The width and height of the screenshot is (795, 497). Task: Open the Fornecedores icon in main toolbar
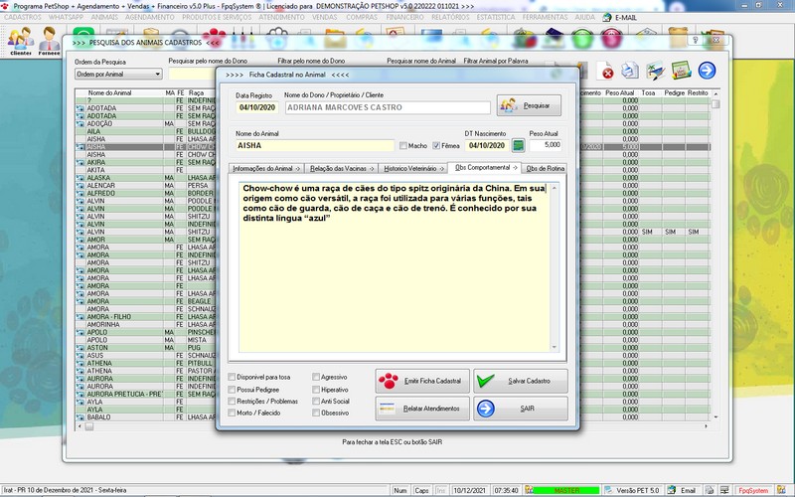tap(49, 41)
